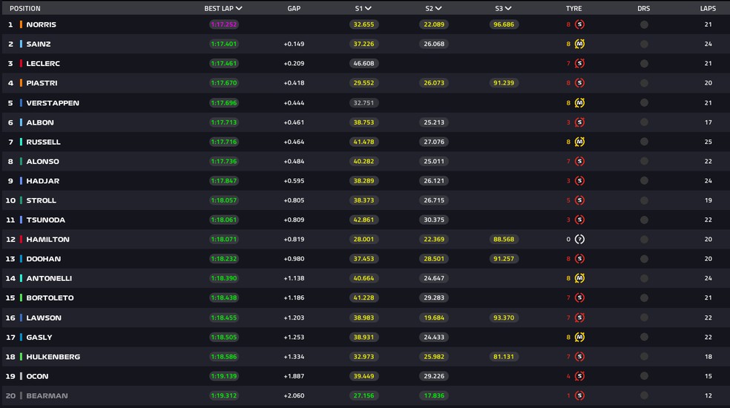Click Bortoleto's green team color bar
The width and height of the screenshot is (730, 408).
[x=21, y=297]
